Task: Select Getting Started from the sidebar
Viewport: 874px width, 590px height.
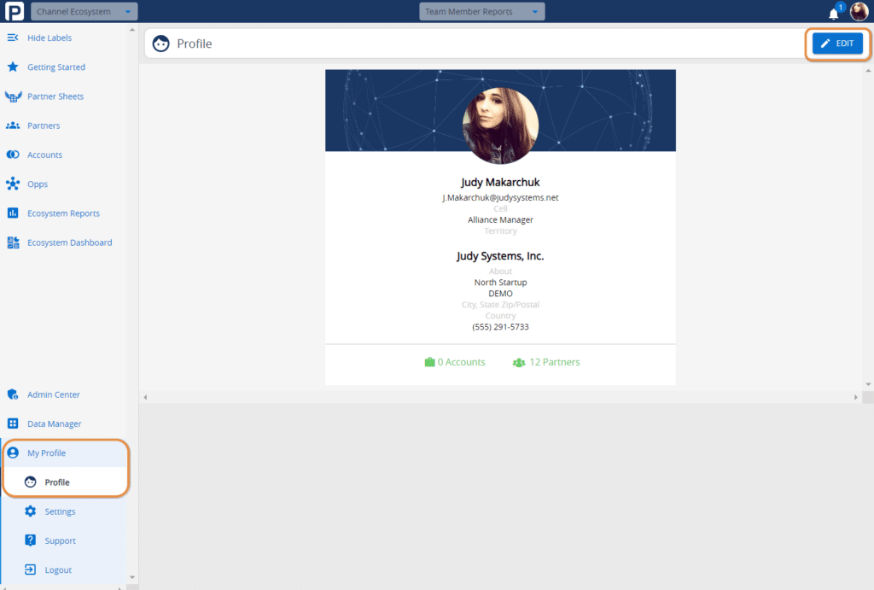Action: 13,67
